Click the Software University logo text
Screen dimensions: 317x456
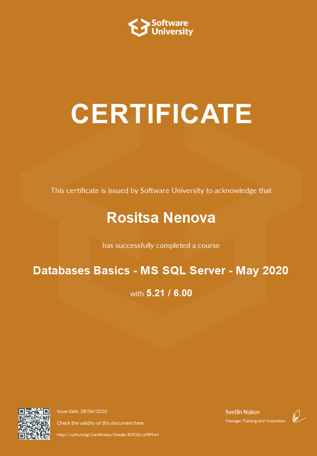click(x=172, y=27)
